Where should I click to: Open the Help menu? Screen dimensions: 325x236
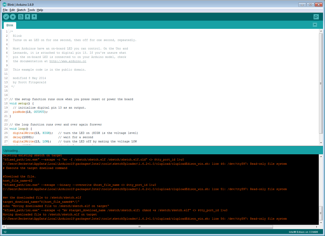pos(40,10)
